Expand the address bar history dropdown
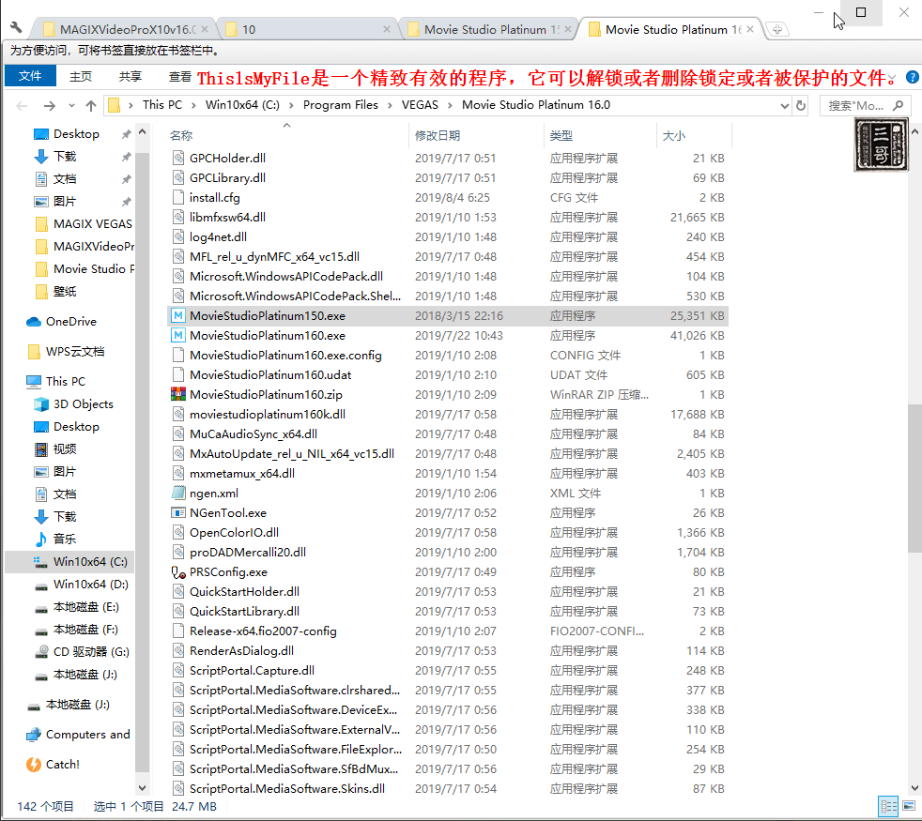The image size is (922, 821). pos(784,106)
